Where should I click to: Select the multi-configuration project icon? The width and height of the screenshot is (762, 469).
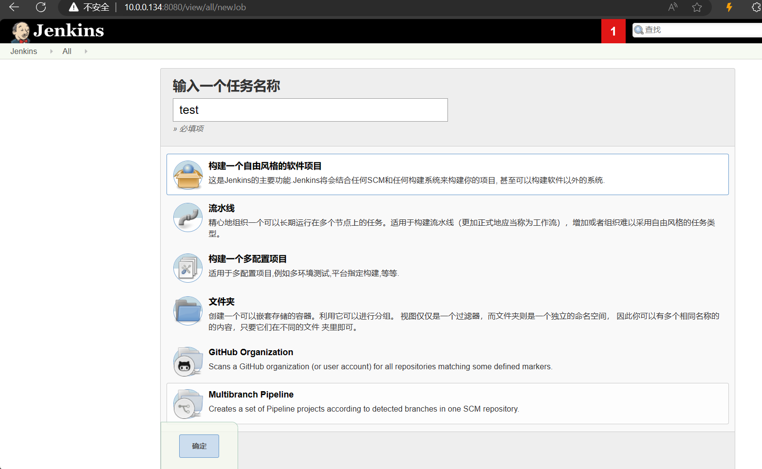[188, 268]
